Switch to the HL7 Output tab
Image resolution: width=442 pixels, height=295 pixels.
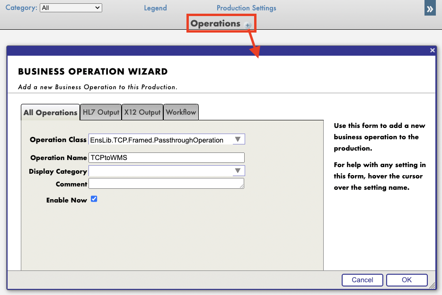pyautogui.click(x=101, y=112)
